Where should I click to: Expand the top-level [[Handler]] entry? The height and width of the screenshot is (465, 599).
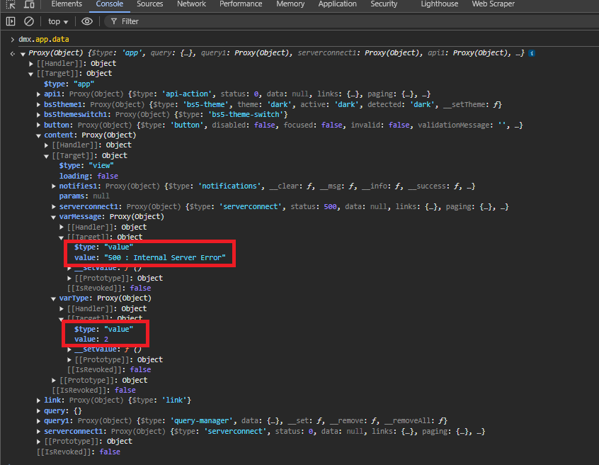[31, 64]
